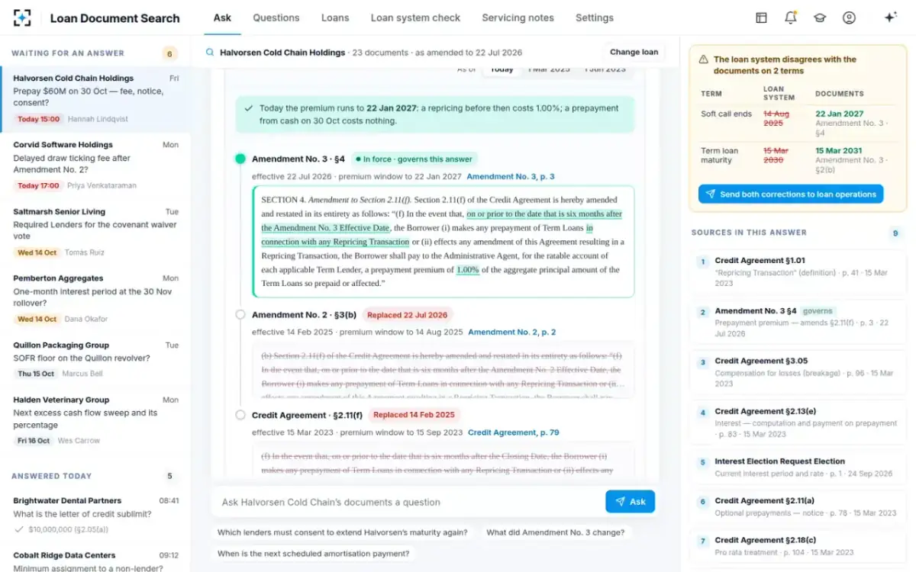Open the graduation cap training icon
Viewport: 916px width, 572px height.
pos(820,18)
